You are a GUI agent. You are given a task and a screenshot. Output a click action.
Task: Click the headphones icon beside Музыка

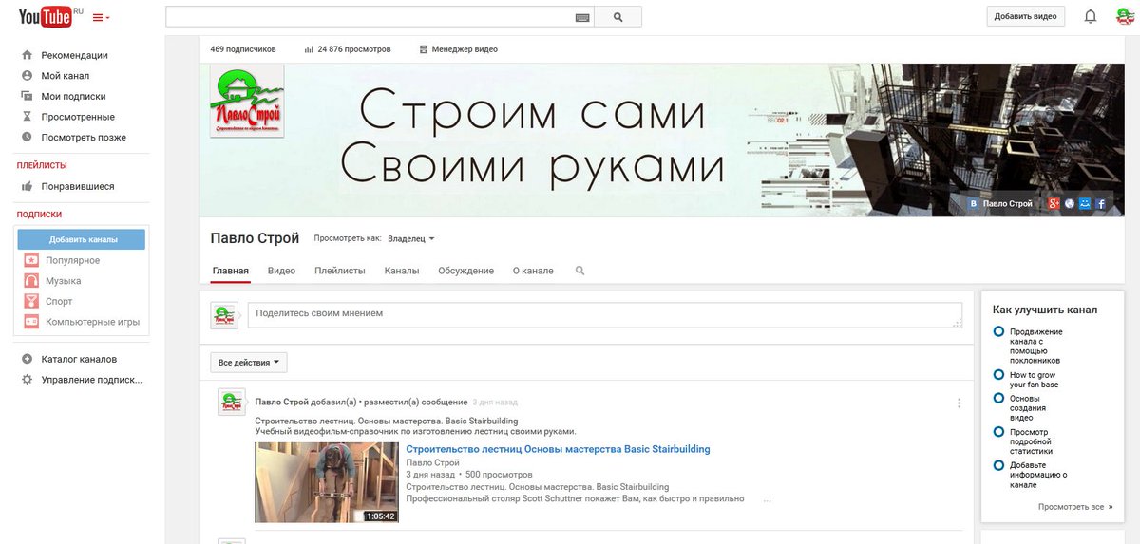tap(30, 281)
